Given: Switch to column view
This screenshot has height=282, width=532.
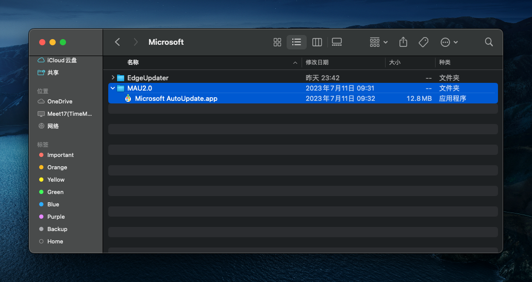Looking at the screenshot, I should pyautogui.click(x=317, y=42).
